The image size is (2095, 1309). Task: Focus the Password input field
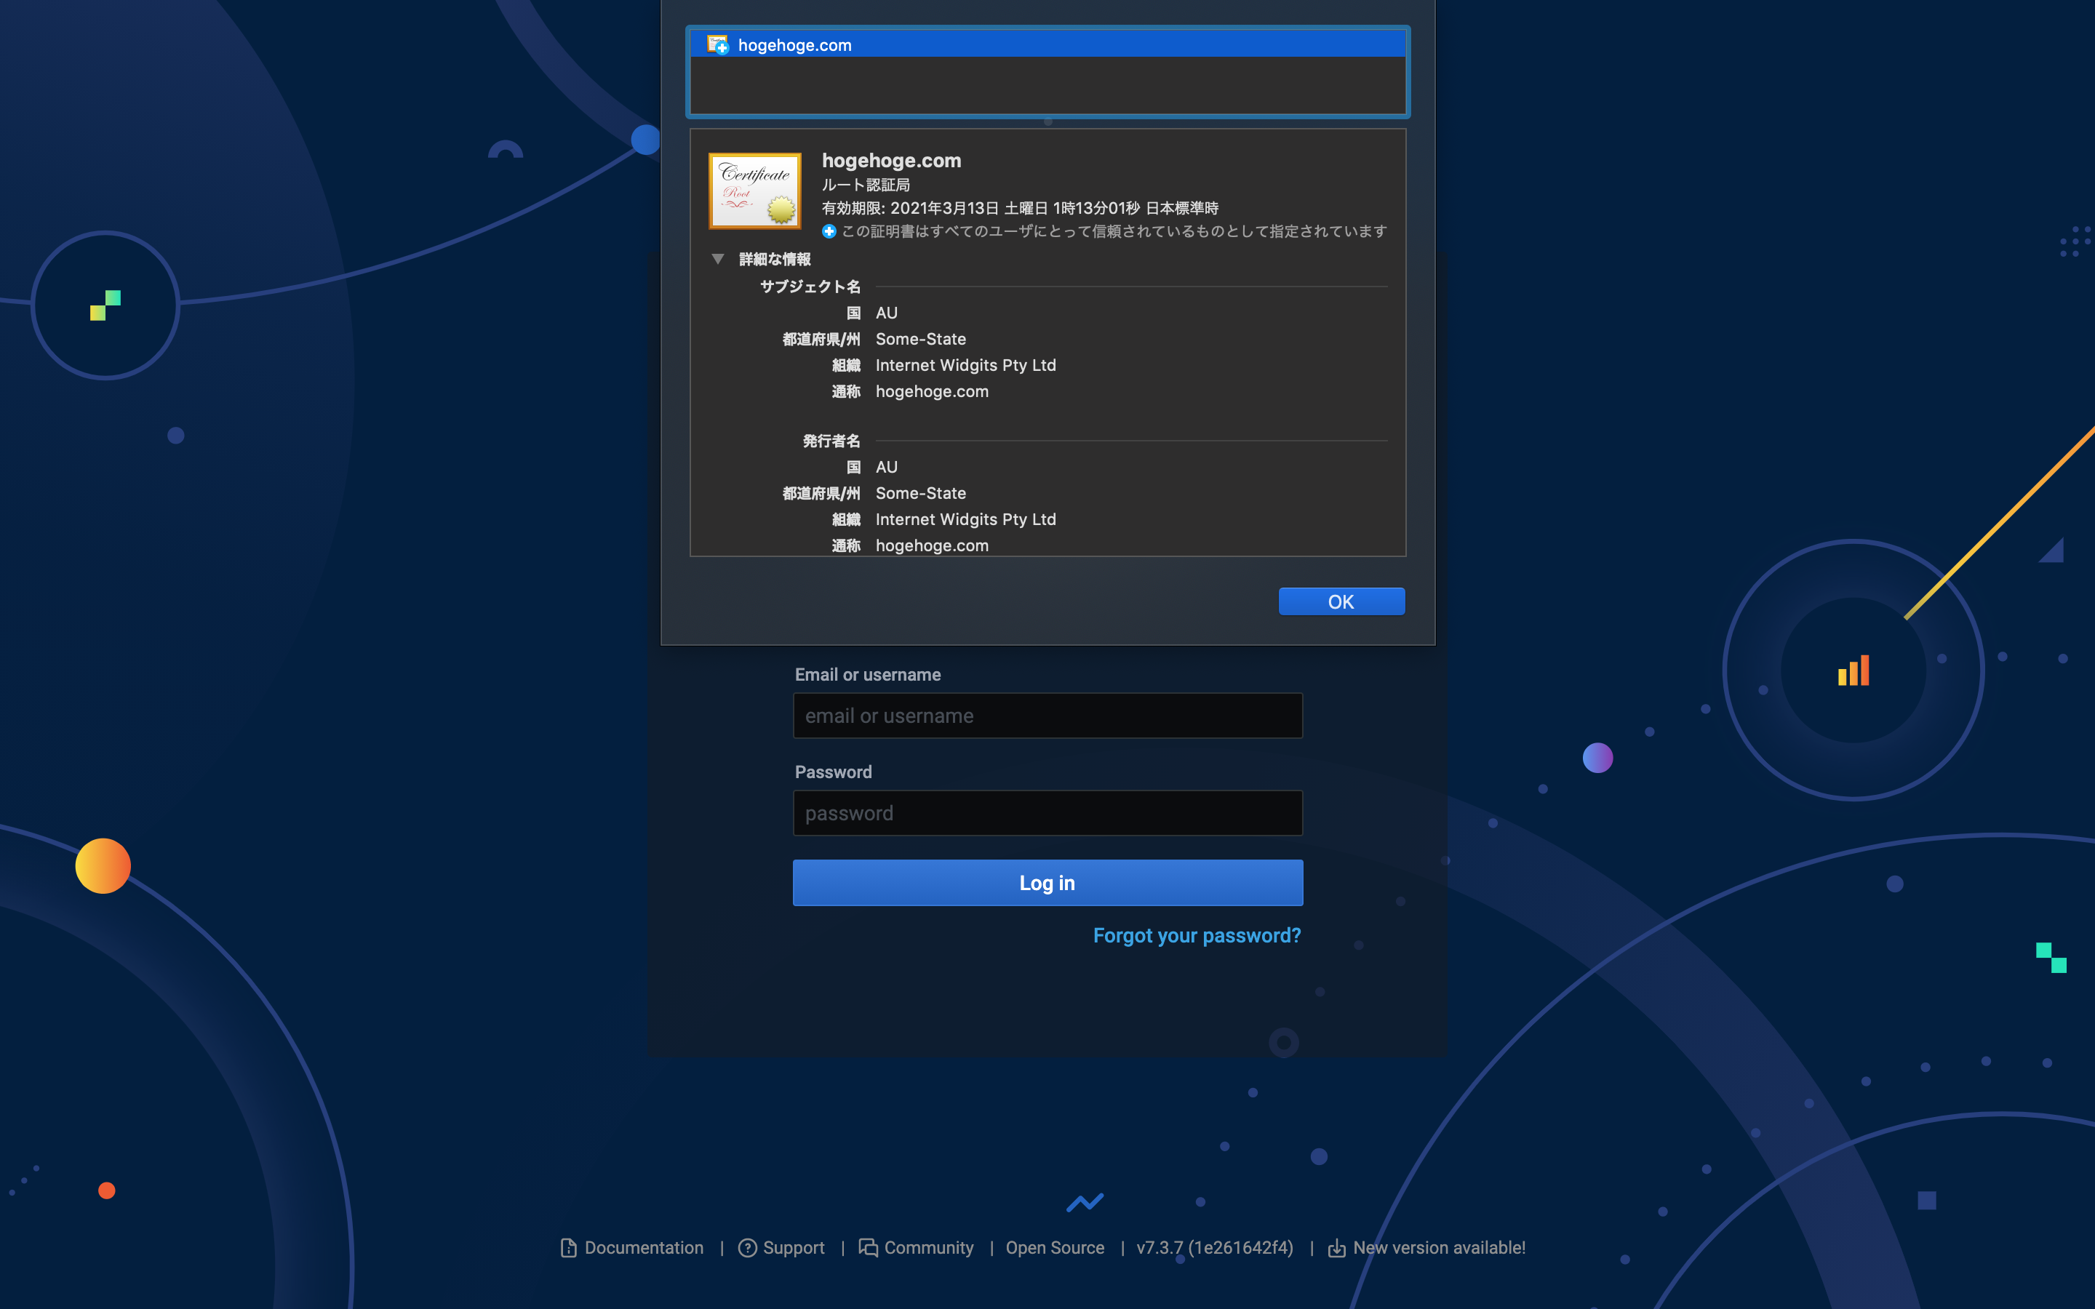(1047, 813)
